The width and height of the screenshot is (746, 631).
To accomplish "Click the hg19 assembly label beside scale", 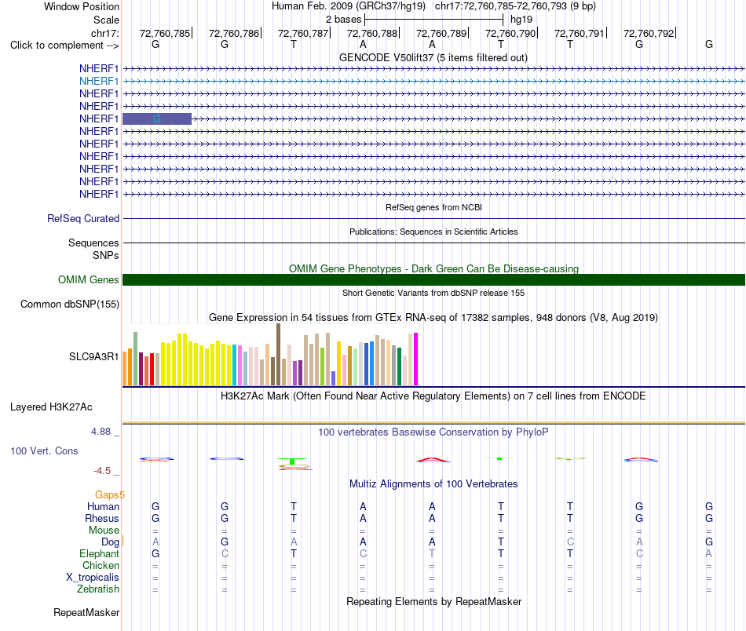I will pos(521,20).
